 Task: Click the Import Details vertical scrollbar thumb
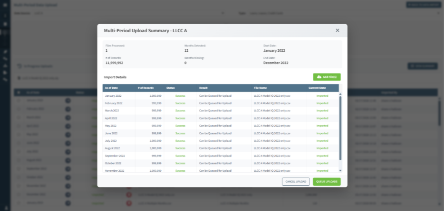[340, 128]
